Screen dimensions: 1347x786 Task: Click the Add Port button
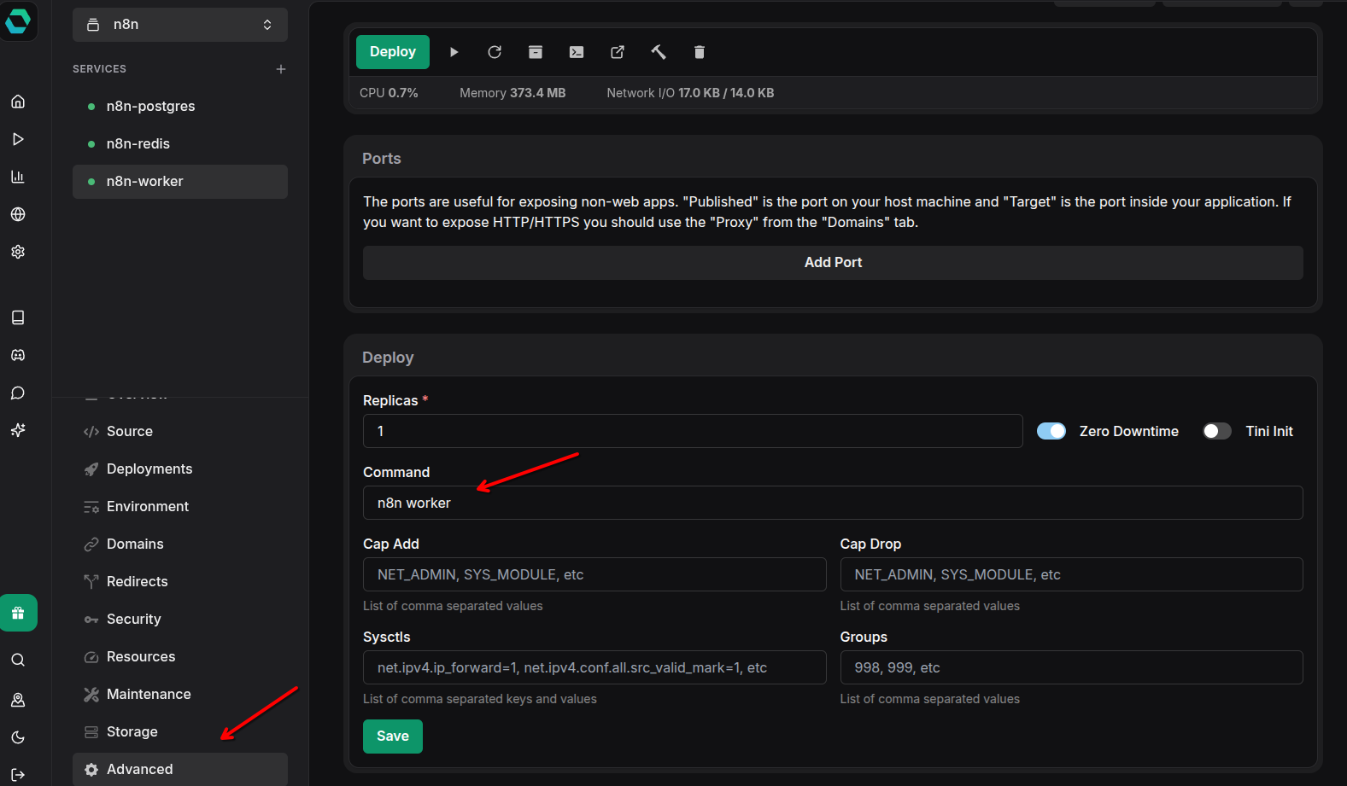click(x=833, y=263)
